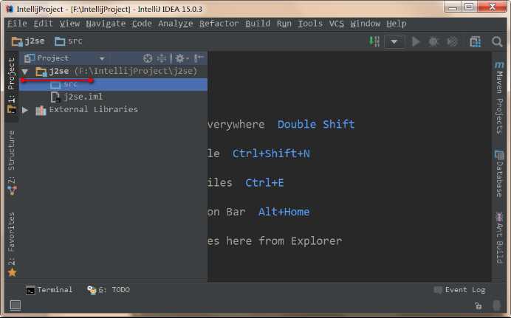The image size is (511, 318).
Task: Open the Database side tab
Action: click(x=499, y=173)
